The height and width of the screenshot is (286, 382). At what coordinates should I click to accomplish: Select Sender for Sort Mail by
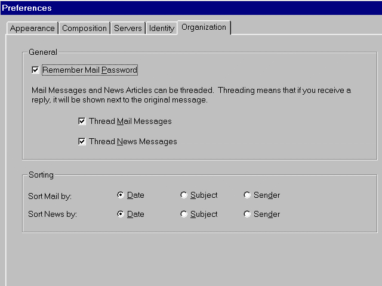pos(247,195)
